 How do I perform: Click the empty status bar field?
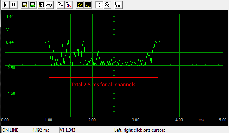pyautogui.click(x=100, y=130)
